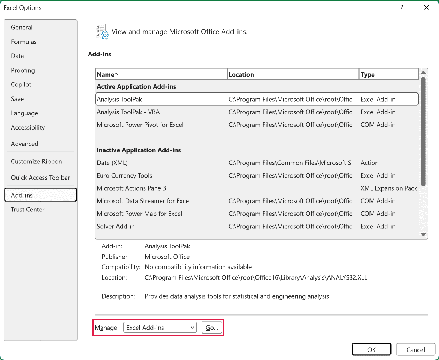Select Microsoft Data Streamer for Excel row
The image size is (439, 360).
point(257,201)
